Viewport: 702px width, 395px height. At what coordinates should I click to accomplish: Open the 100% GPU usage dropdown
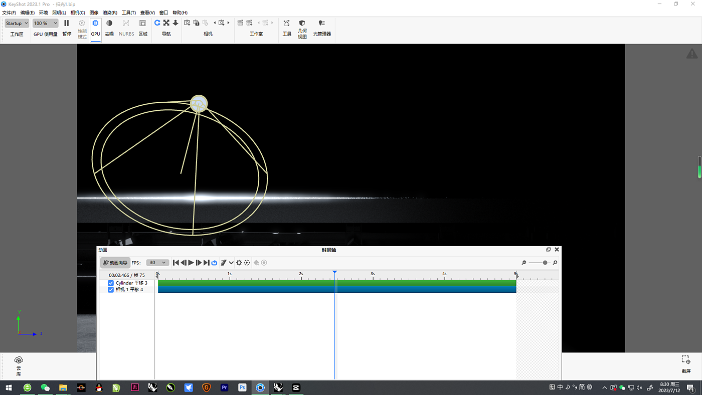point(45,24)
